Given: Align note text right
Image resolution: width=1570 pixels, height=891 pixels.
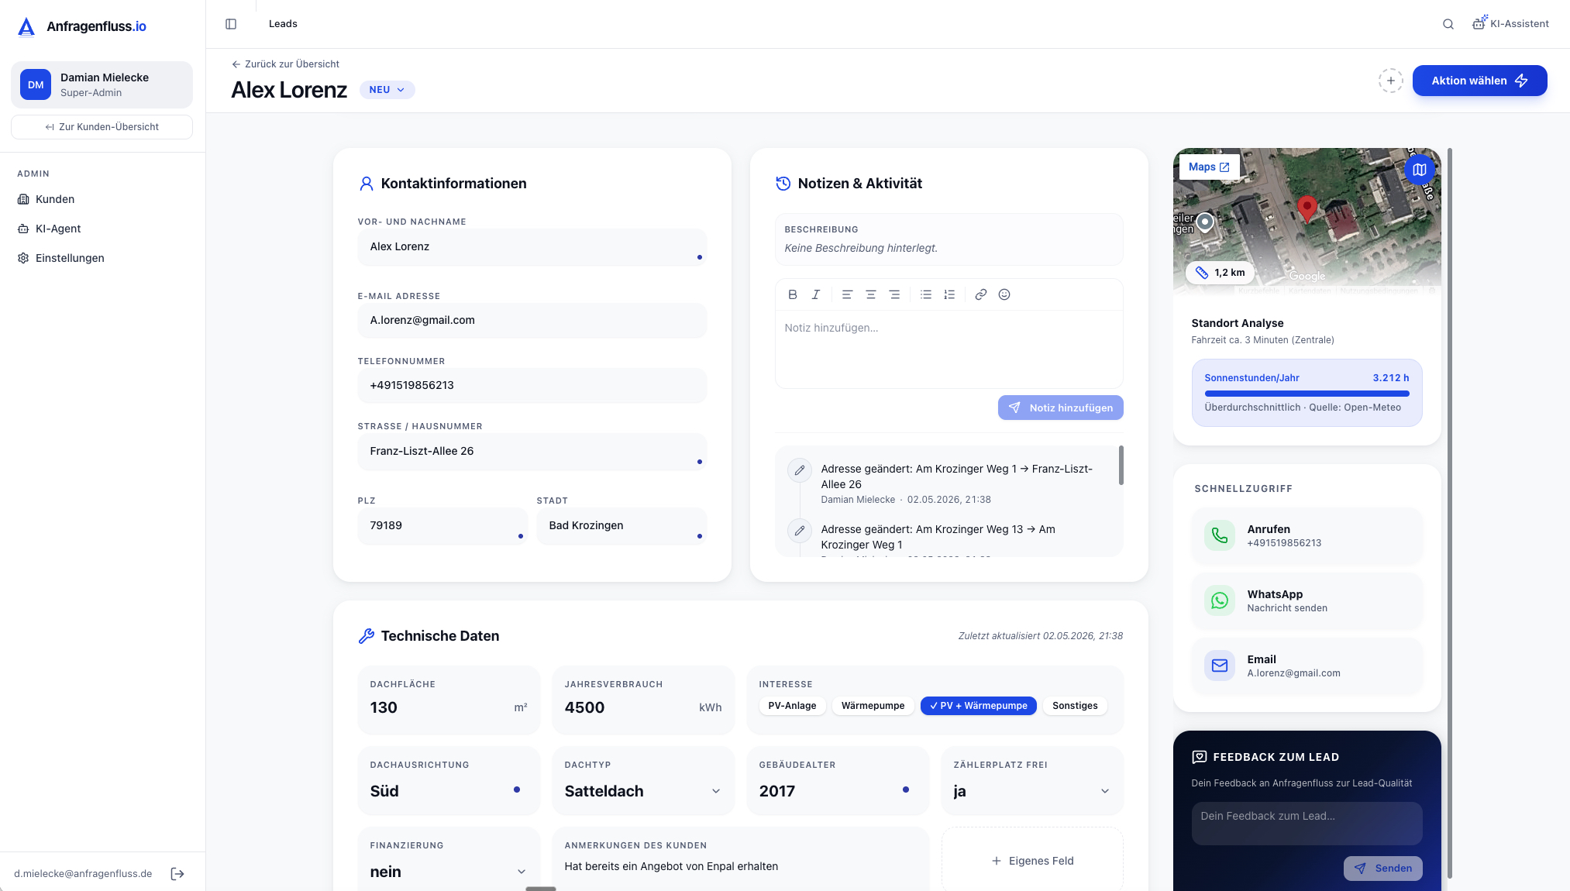Looking at the screenshot, I should pos(894,294).
